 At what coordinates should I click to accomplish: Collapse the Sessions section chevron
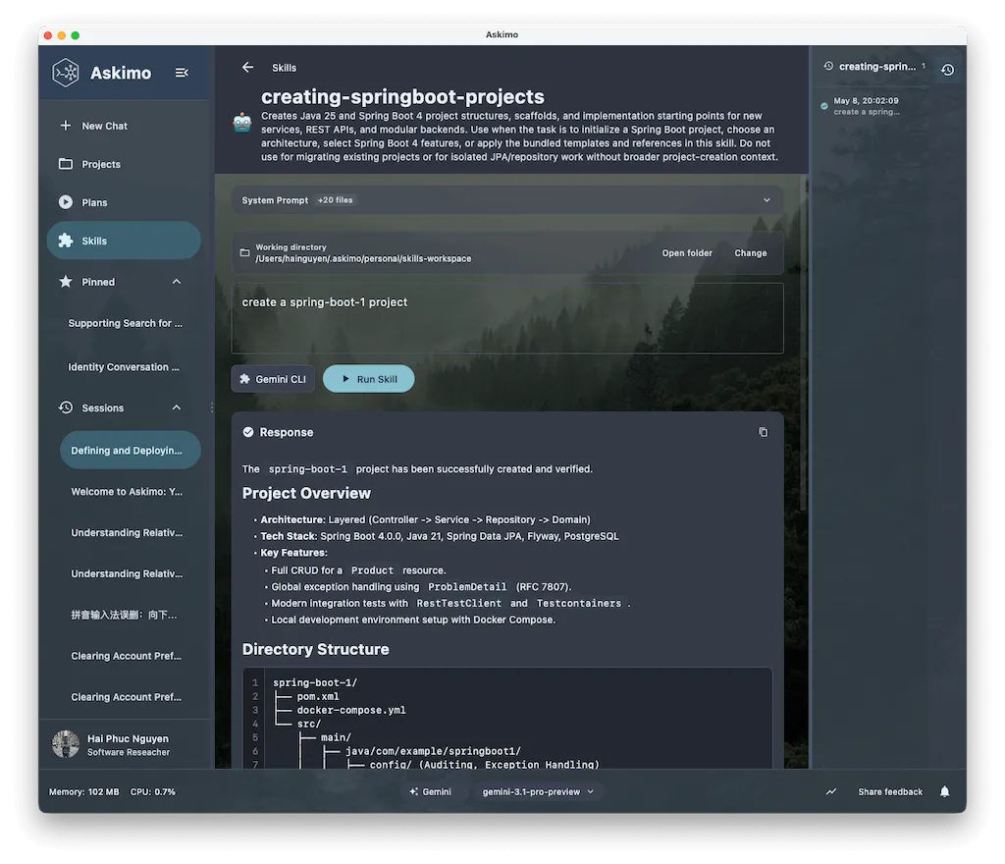[x=177, y=407]
